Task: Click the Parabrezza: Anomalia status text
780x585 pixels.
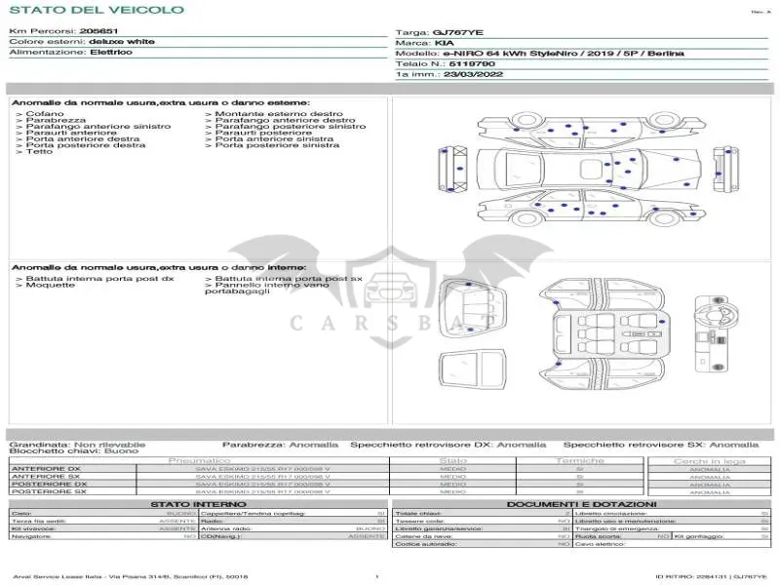Action: tap(280, 445)
